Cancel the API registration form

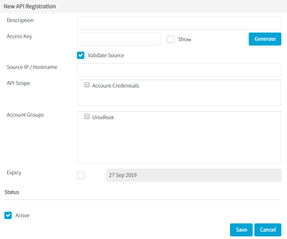pos(268,230)
